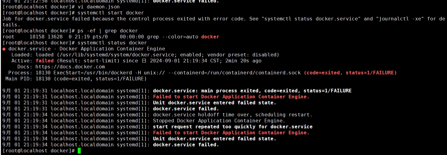Image resolution: width=447 pixels, height=155 pixels.
Task: Click the red status dot before docker.service
Action: tap(4, 49)
